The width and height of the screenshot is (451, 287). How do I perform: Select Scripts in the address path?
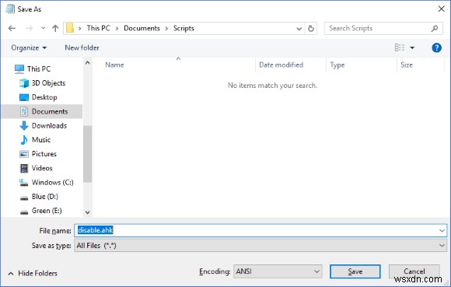pos(184,28)
